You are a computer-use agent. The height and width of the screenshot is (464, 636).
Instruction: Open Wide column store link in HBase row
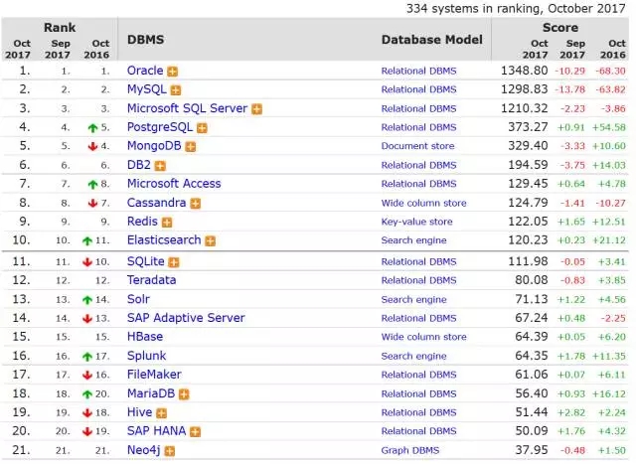[x=424, y=337]
